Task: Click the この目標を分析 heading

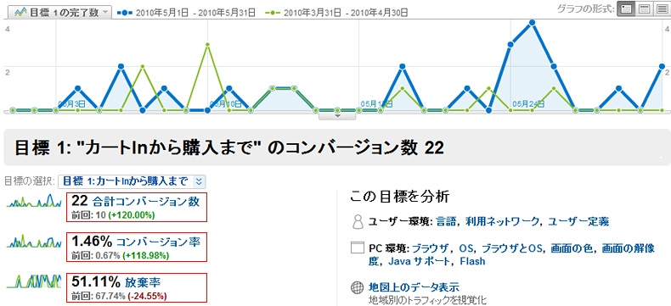Action: tap(400, 197)
